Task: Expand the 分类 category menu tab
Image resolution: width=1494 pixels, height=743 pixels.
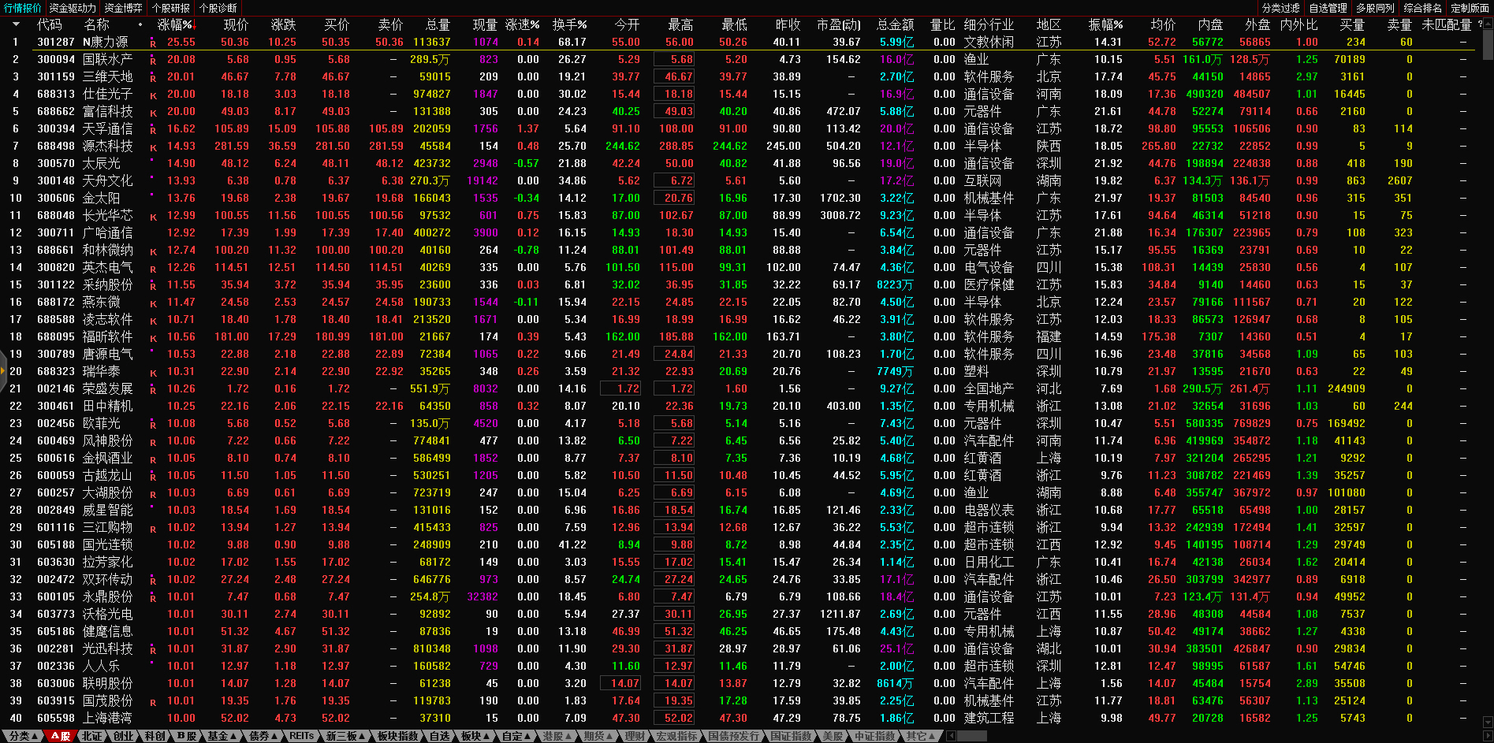Action: [x=22, y=736]
